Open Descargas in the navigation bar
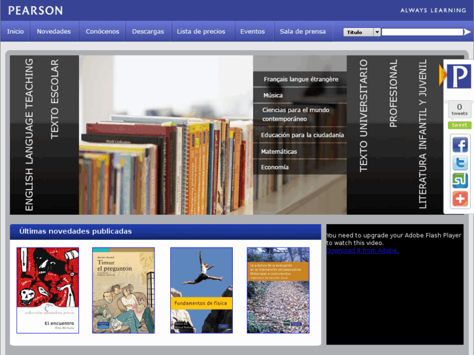This screenshot has width=474, height=355. (x=148, y=31)
